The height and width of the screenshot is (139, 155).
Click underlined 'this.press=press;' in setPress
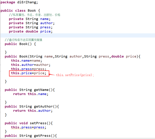[x=29, y=127]
